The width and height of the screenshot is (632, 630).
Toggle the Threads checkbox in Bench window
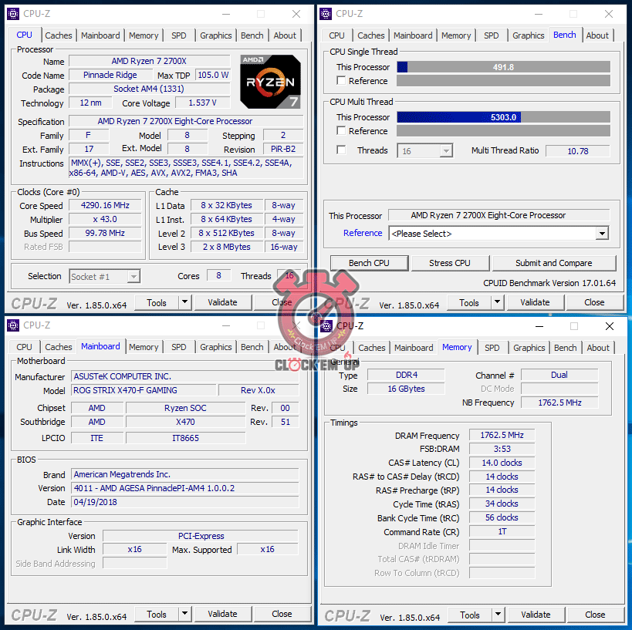coord(341,150)
